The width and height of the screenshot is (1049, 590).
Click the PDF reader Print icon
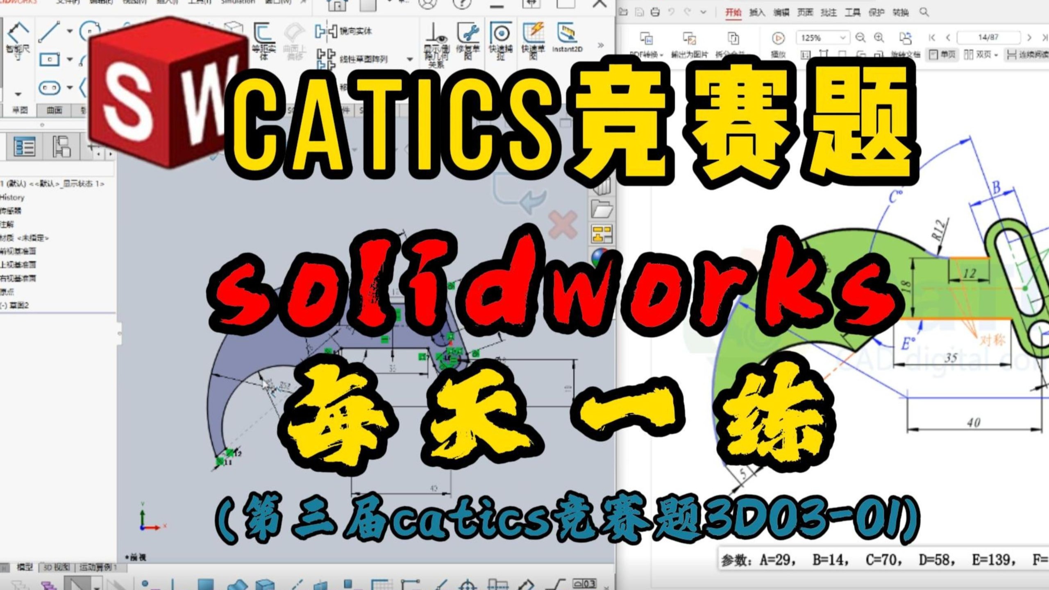click(x=655, y=12)
